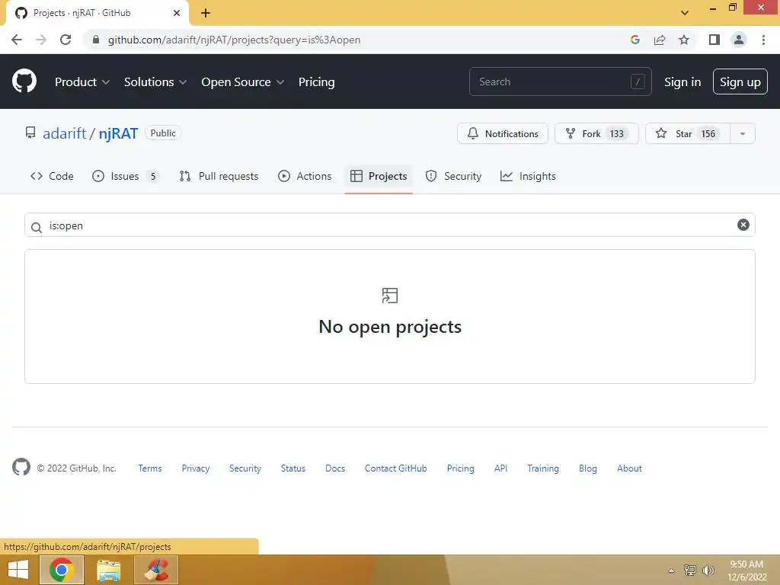Expand the Product menu

click(x=82, y=82)
